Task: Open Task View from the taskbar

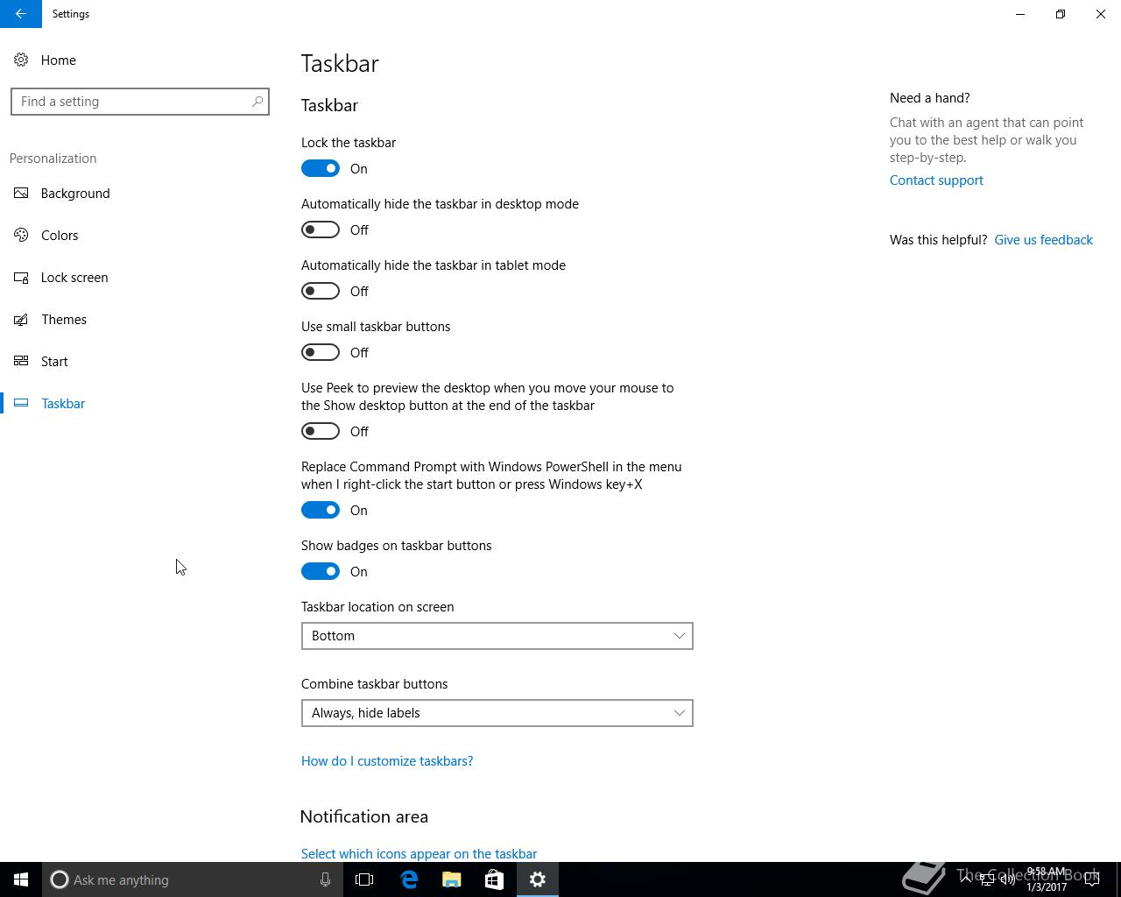Action: [364, 879]
